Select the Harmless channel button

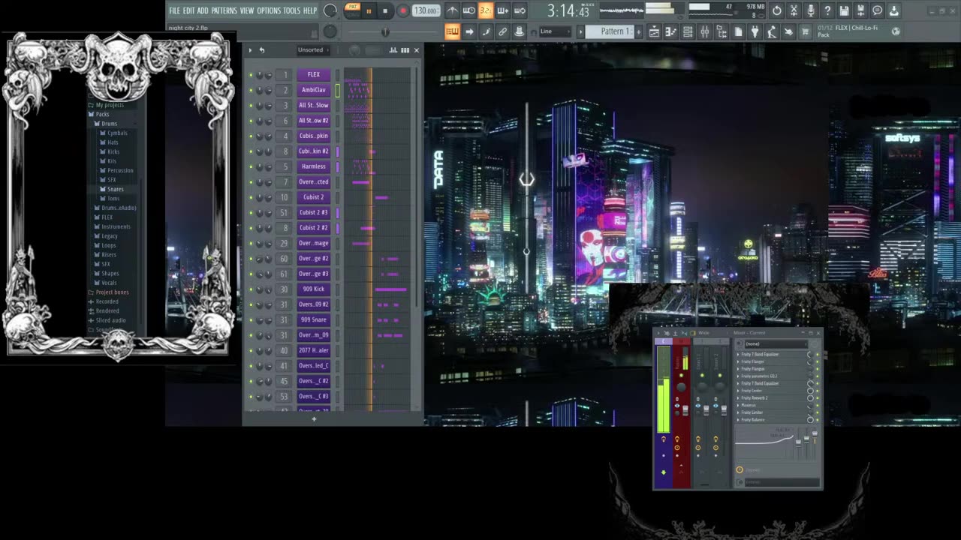(x=313, y=166)
